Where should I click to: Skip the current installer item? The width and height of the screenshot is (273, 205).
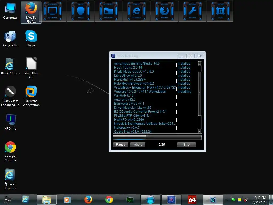point(186,144)
